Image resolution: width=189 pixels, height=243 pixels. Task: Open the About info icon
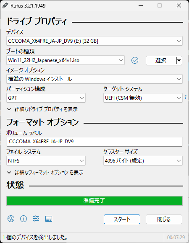pos(24,219)
